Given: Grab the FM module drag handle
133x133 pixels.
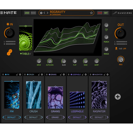Looking at the screenshot, I should (3, 74).
